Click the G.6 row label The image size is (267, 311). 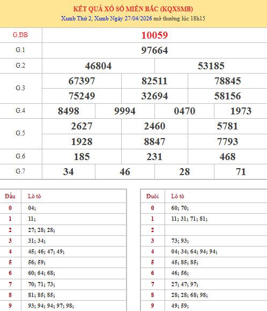20,156
